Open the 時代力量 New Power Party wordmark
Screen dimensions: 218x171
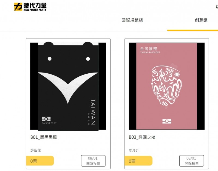pyautogui.click(x=35, y=7)
